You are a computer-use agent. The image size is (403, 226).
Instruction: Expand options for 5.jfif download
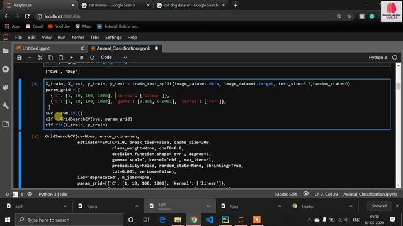65,207
